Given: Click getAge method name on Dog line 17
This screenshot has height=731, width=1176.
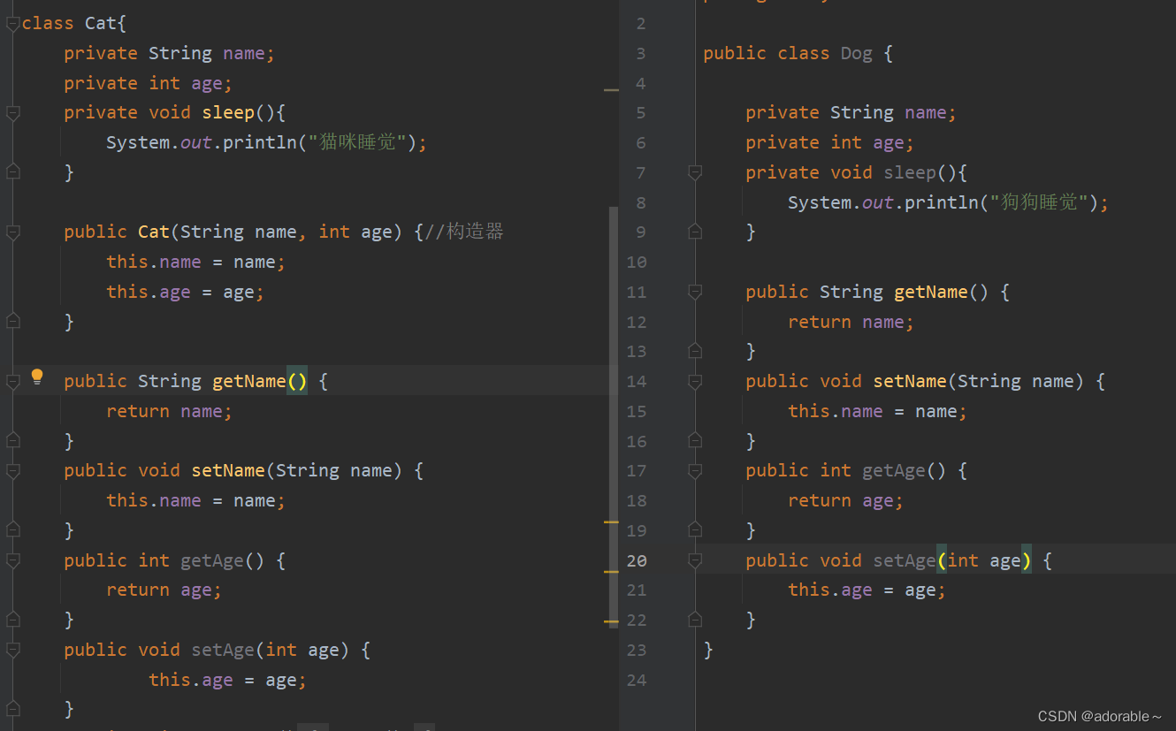Looking at the screenshot, I should tap(894, 470).
